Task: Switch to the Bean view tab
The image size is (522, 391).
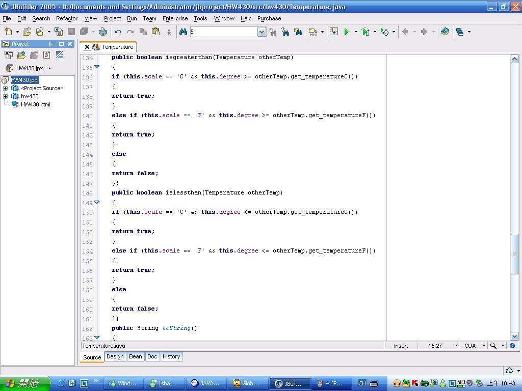Action: [x=136, y=356]
